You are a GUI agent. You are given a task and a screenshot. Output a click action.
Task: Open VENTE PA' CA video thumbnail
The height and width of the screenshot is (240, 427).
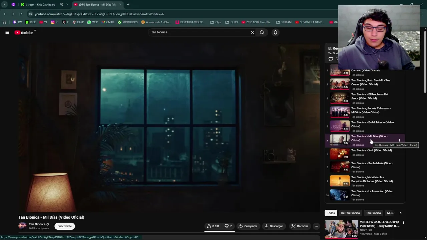(341, 229)
